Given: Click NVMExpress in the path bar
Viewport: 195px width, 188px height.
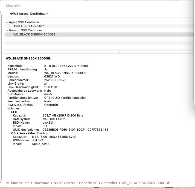Looking at the screenshot, I should tap(64, 183).
